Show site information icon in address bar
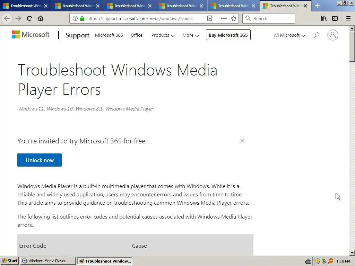Screen dimensions: 355x266 point(75,18)
